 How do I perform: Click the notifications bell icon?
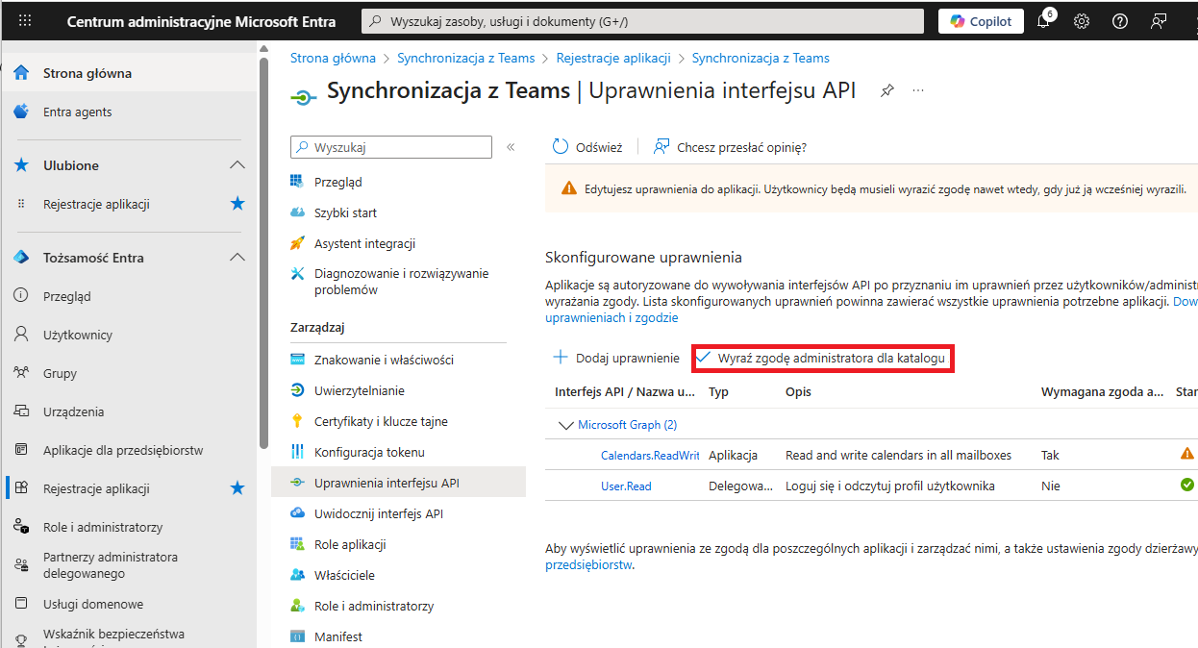[x=1043, y=21]
